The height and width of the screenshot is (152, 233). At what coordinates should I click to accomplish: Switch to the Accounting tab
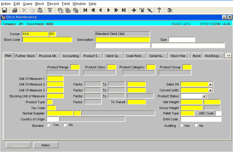[x=71, y=56]
